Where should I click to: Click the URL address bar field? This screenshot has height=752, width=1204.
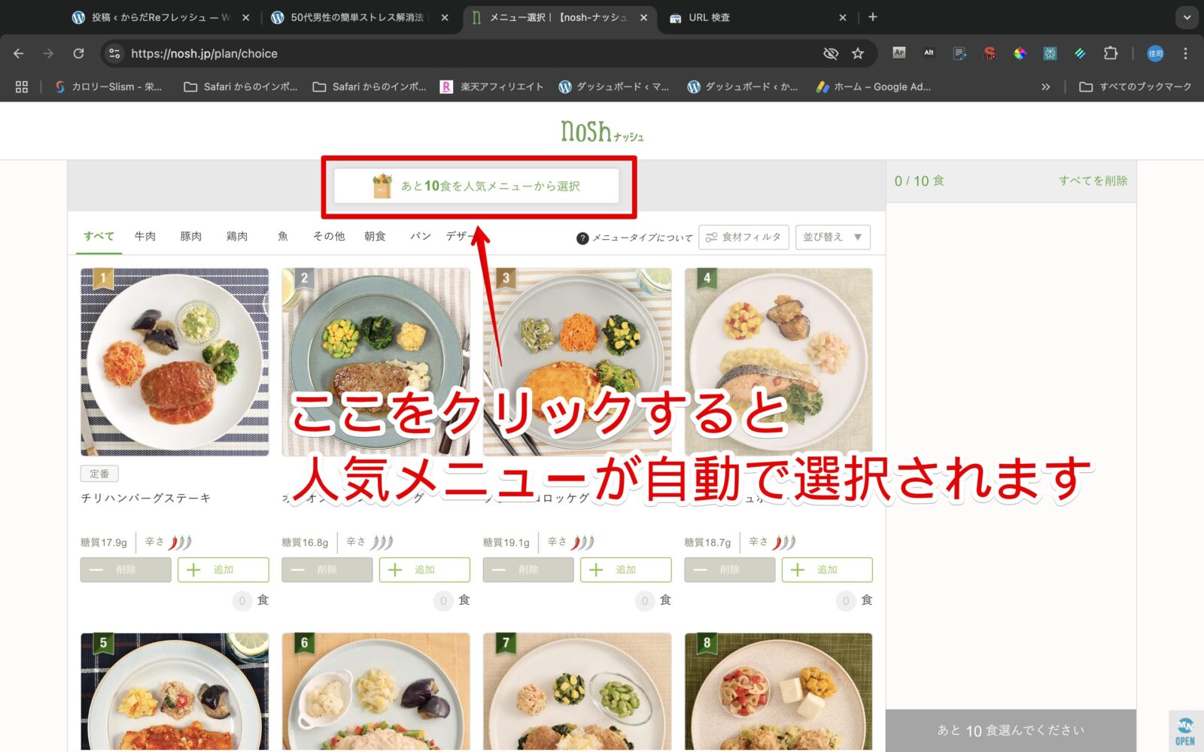[x=467, y=53]
